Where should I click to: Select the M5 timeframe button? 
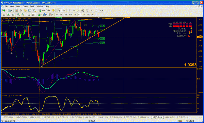[61, 15]
